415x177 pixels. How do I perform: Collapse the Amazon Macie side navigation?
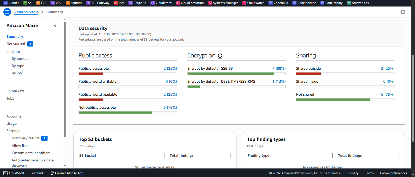tap(55, 25)
